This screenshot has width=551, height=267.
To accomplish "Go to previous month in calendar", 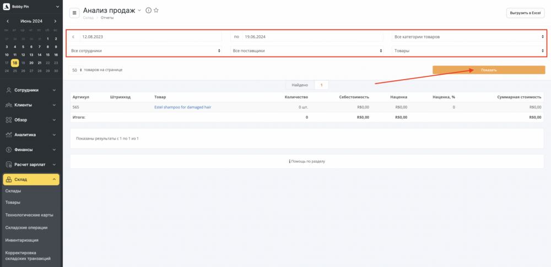I will click(7, 21).
